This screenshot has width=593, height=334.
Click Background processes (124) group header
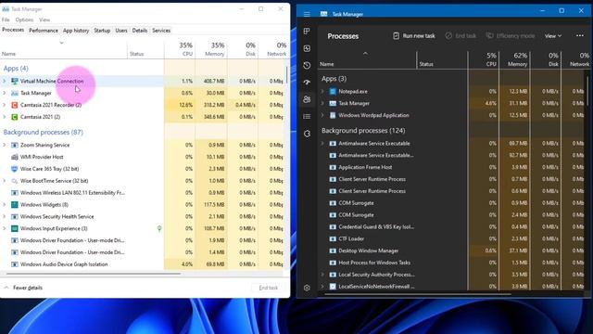click(x=363, y=130)
